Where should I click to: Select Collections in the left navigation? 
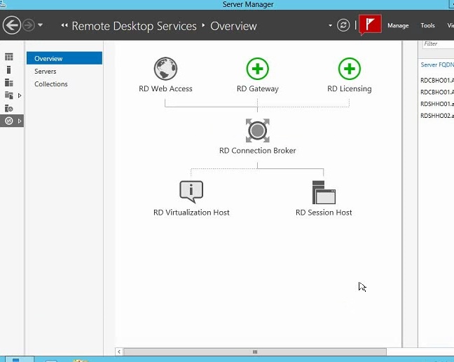click(x=51, y=84)
